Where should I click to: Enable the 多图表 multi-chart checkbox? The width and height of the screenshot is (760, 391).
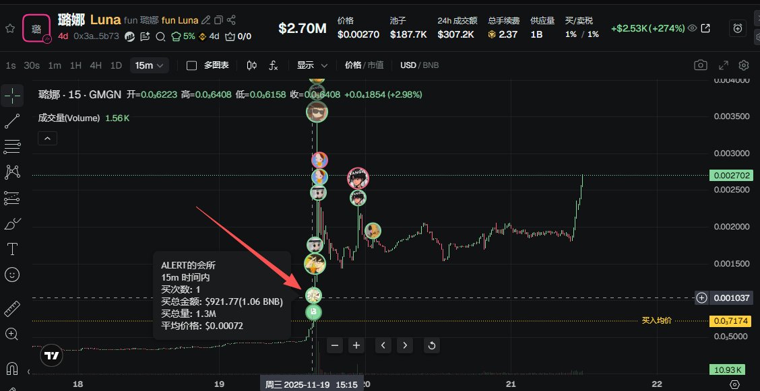[x=191, y=65]
